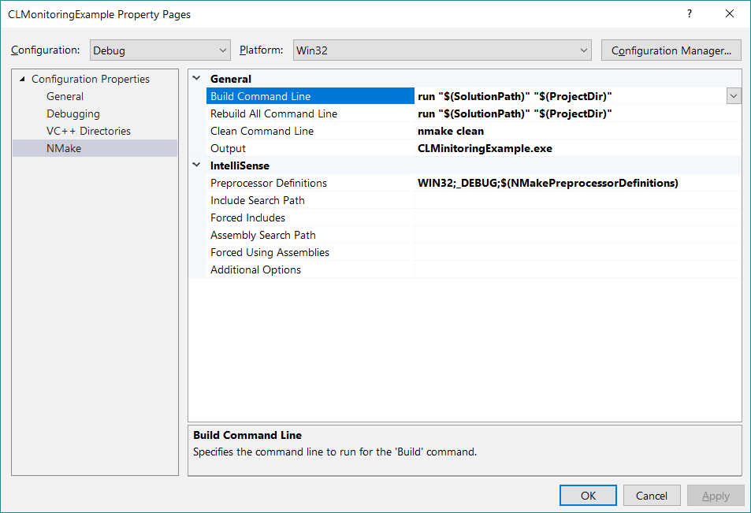Select the Debugging page in tree
This screenshot has height=513, width=751.
(x=72, y=113)
